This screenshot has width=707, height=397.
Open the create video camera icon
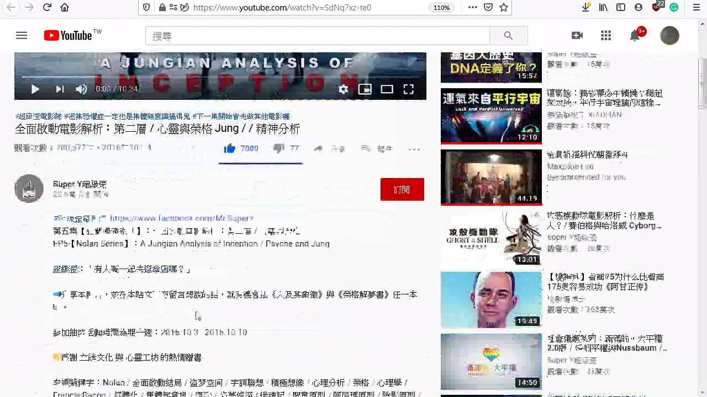(577, 36)
